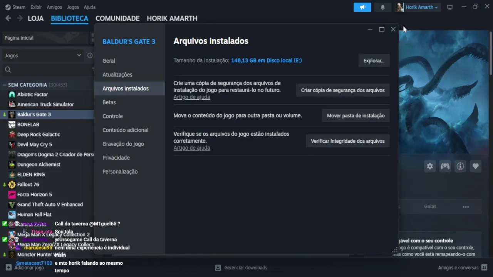Screen dimensions: 493x277
Task: Select Controle in properties sidebar
Action: (129, 116)
